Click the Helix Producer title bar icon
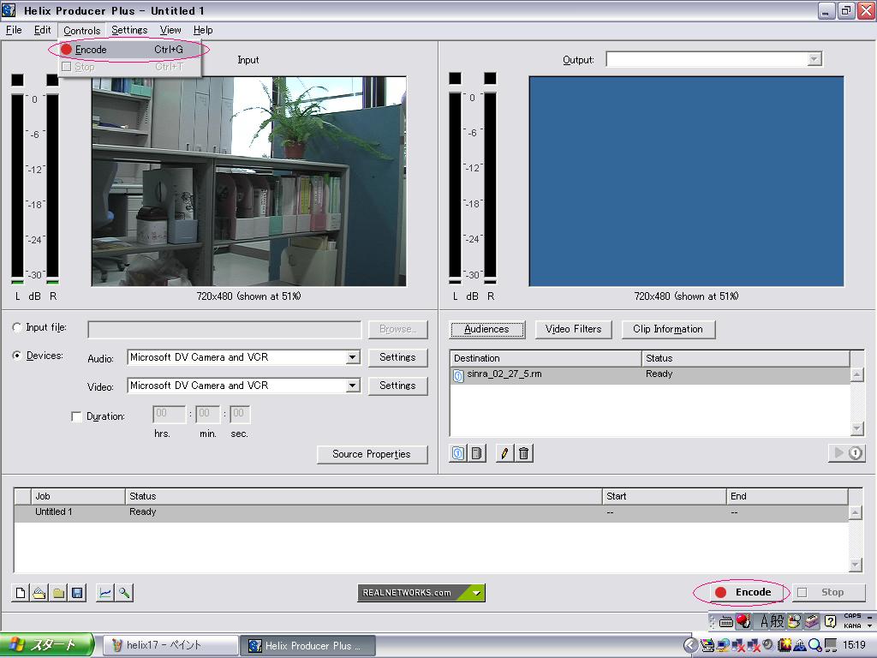Image resolution: width=877 pixels, height=658 pixels. [9, 10]
